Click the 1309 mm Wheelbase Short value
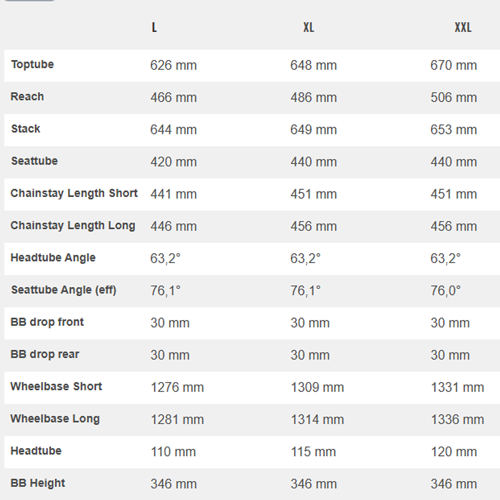 [x=317, y=387]
